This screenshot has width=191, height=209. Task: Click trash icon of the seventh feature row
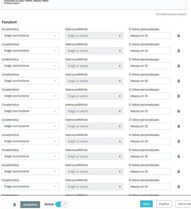point(179,126)
